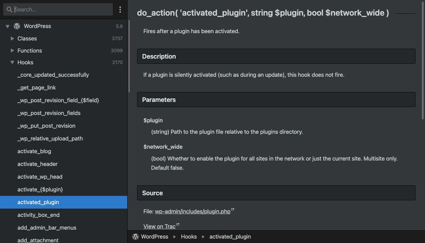Click the external-link icon beside View on Trac
The width and height of the screenshot is (425, 243).
(178, 225)
